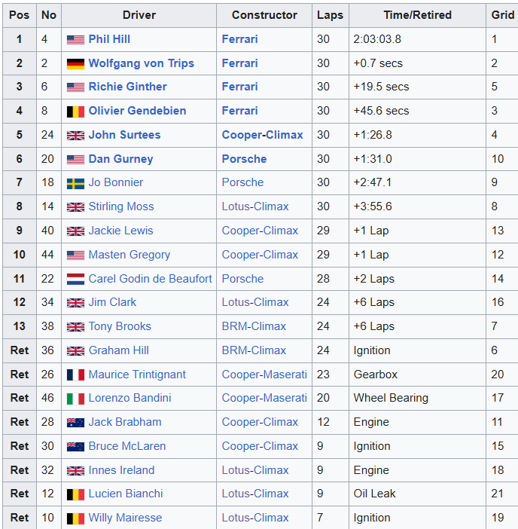Image resolution: width=518 pixels, height=529 pixels.
Task: Click the Laps column header
Action: click(330, 15)
